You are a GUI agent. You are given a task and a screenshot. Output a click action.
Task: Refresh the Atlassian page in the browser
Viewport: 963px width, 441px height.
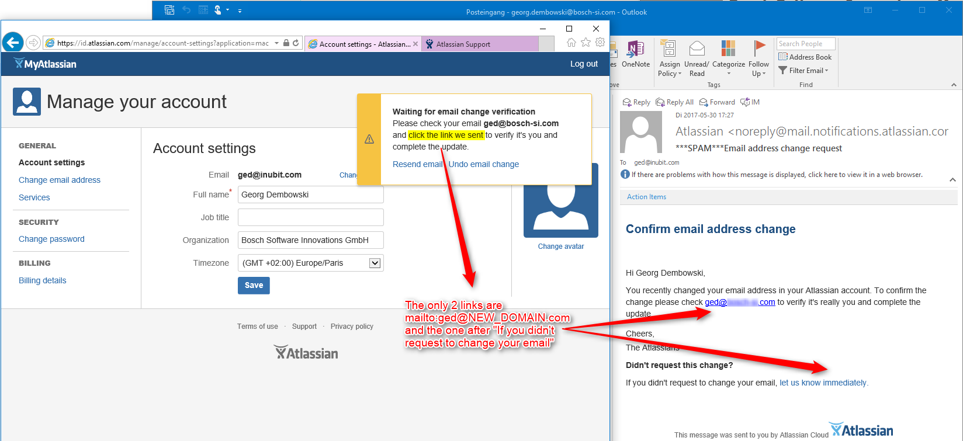click(x=296, y=43)
